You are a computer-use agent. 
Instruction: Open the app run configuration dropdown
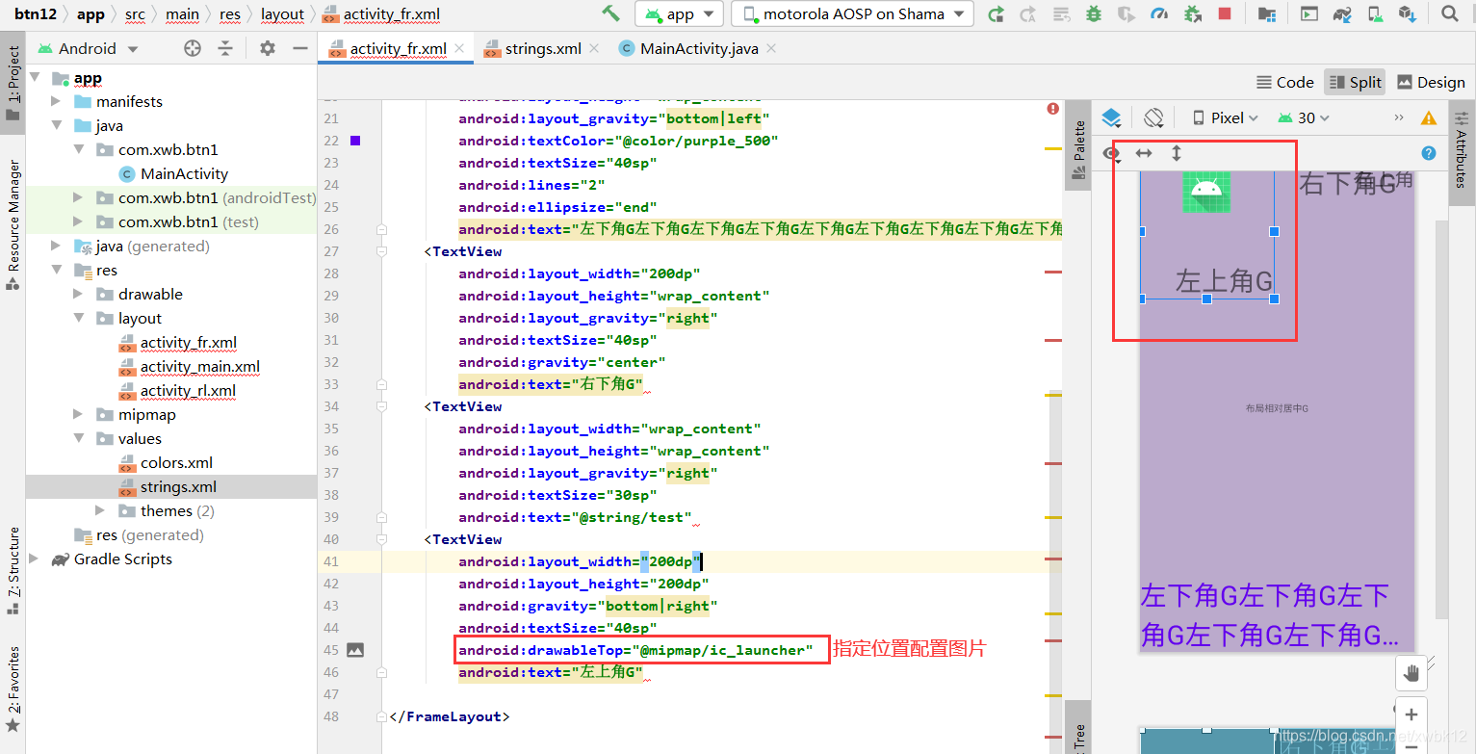pos(679,13)
